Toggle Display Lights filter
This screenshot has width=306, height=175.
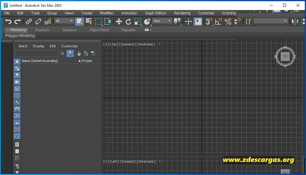17,75
